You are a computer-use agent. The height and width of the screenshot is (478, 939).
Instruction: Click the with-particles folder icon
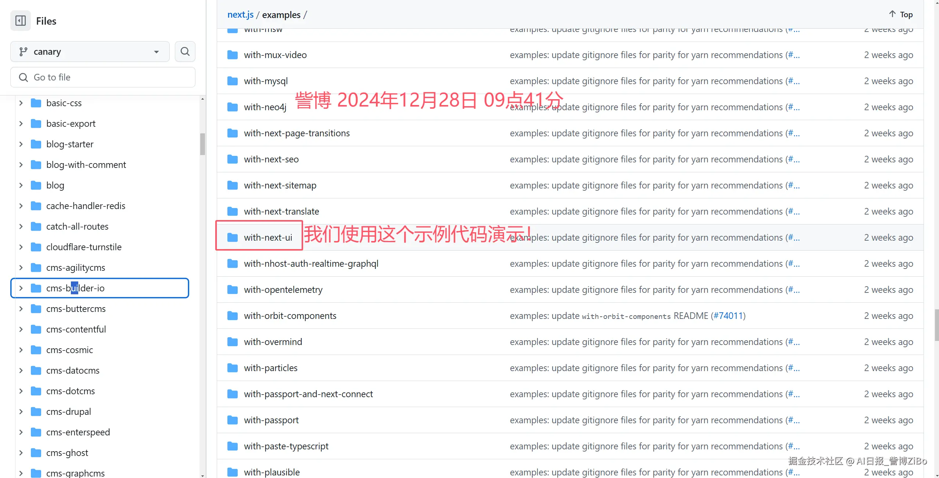[x=233, y=368]
